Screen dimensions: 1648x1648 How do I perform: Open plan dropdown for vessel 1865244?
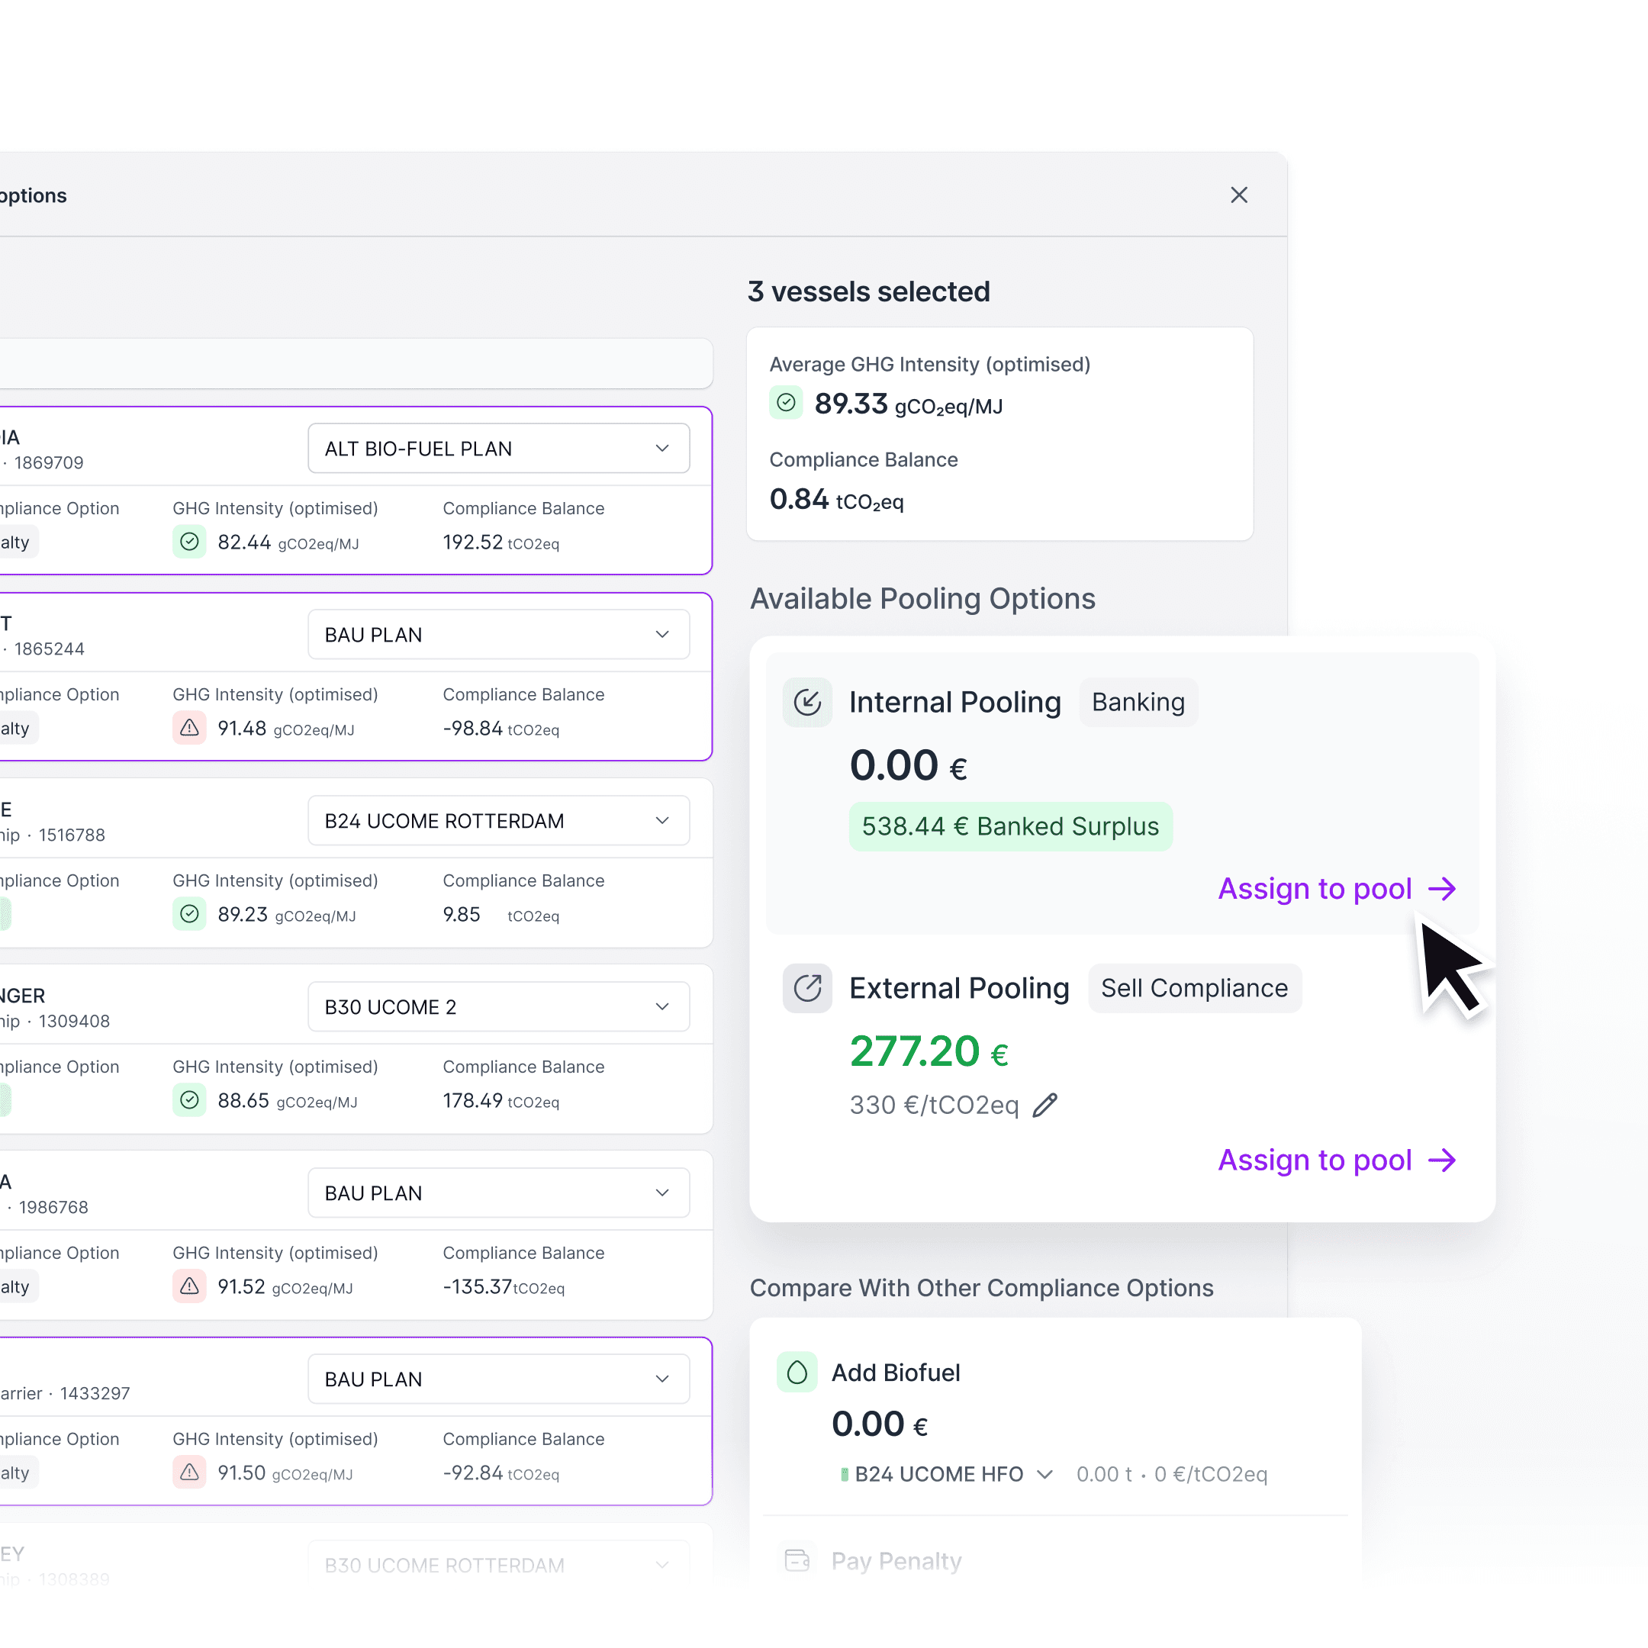498,635
